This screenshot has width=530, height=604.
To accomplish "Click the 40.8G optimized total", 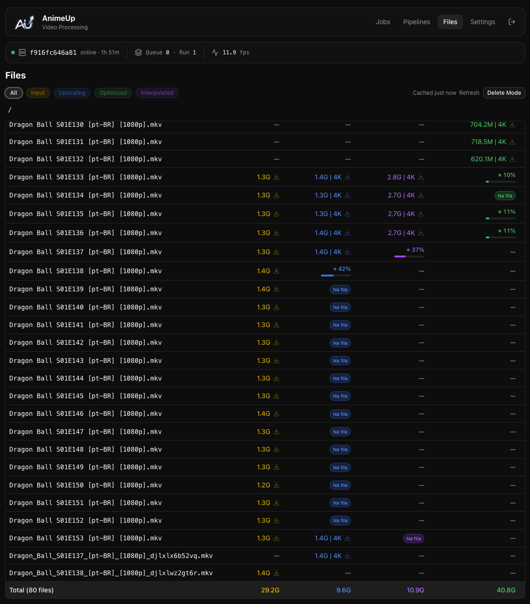I will pyautogui.click(x=506, y=590).
